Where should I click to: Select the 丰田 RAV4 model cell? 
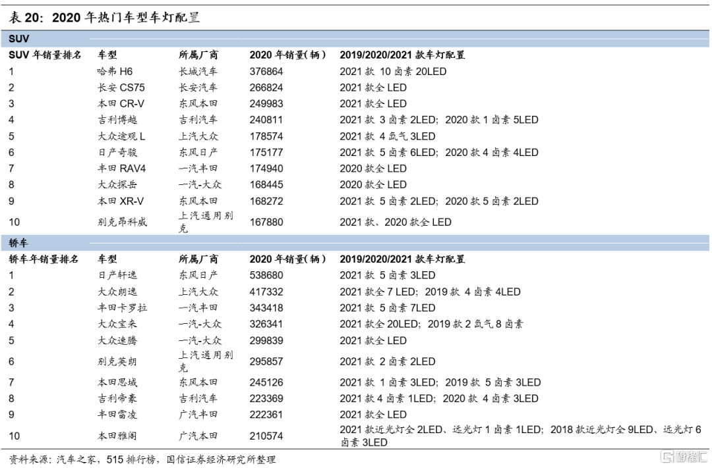pos(121,169)
